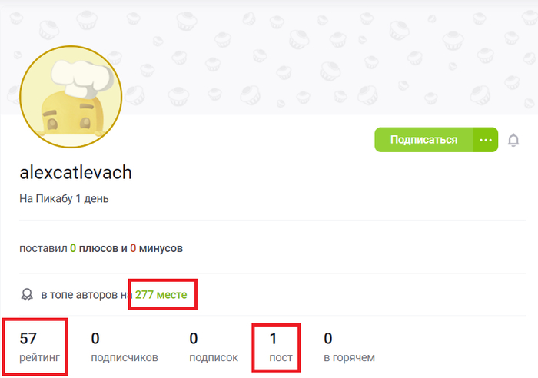Click the red 0 минусов count
Viewport: 538px width, 378px height.
pyautogui.click(x=133, y=248)
